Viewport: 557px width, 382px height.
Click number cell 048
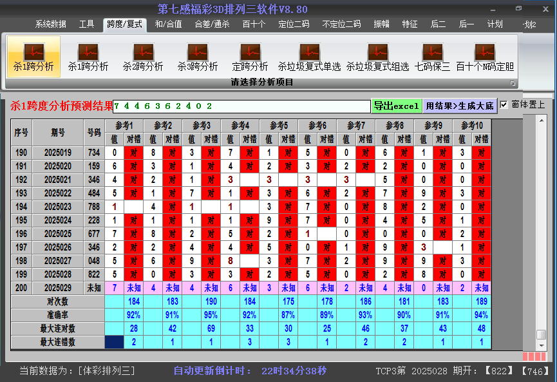94,261
